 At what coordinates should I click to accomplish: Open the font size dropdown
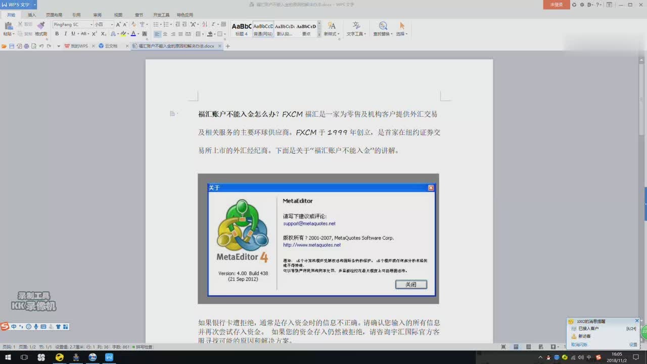pos(112,24)
